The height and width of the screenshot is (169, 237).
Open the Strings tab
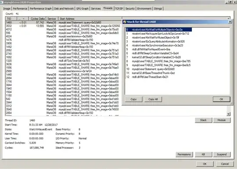pos(158,9)
